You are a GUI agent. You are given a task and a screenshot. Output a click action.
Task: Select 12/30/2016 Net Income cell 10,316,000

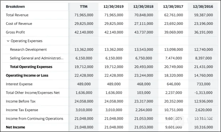click(x=203, y=127)
